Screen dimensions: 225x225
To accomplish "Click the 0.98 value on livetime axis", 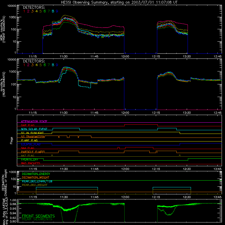I will (13, 204).
